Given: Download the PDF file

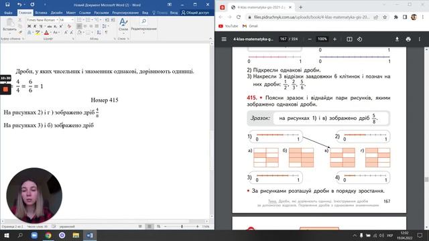Looking at the screenshot, I should [397, 39].
